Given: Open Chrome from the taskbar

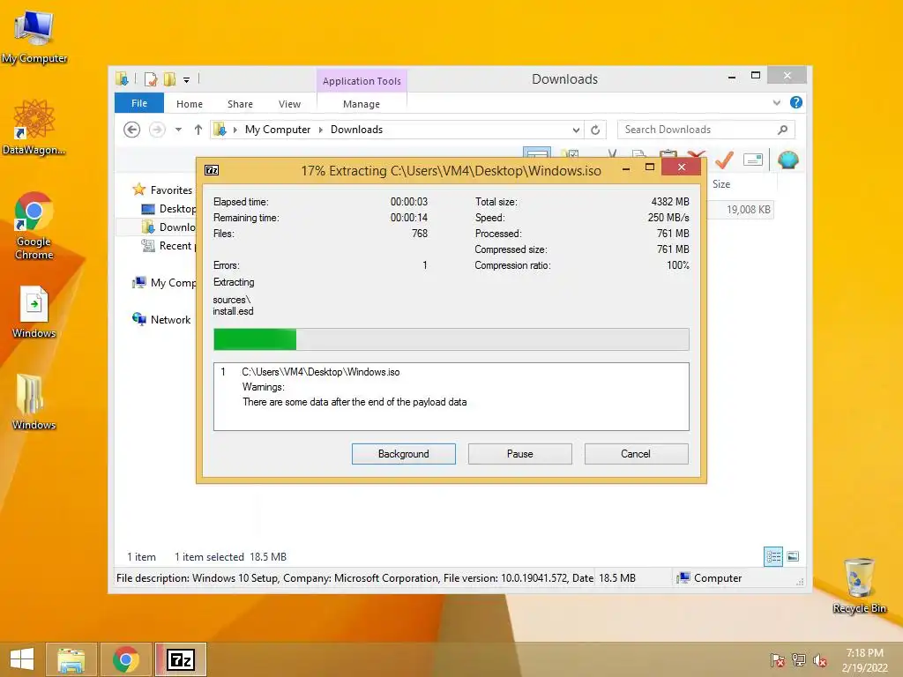Looking at the screenshot, I should 125,659.
